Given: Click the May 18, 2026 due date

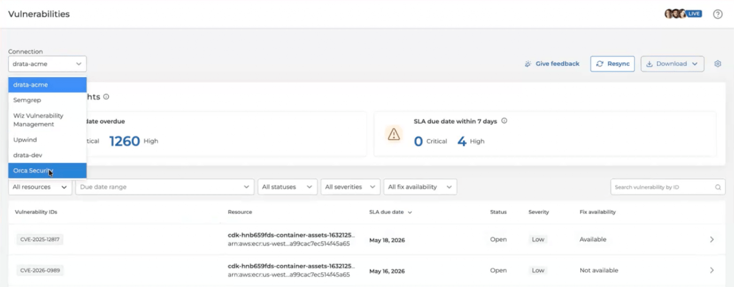Looking at the screenshot, I should coord(387,240).
